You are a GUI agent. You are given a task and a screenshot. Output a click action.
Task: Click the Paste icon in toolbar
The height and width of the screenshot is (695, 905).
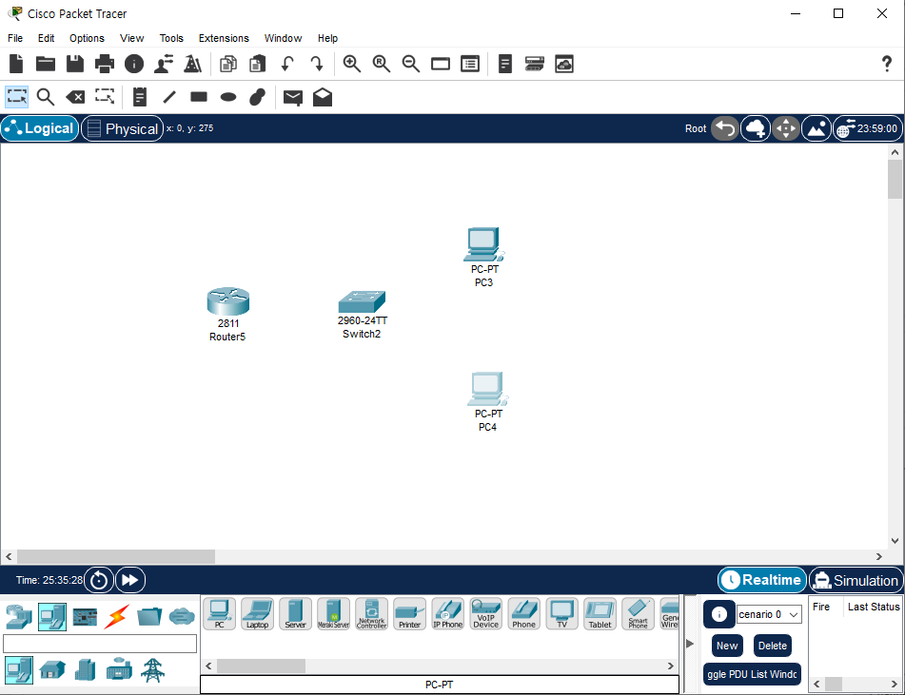coord(258,64)
